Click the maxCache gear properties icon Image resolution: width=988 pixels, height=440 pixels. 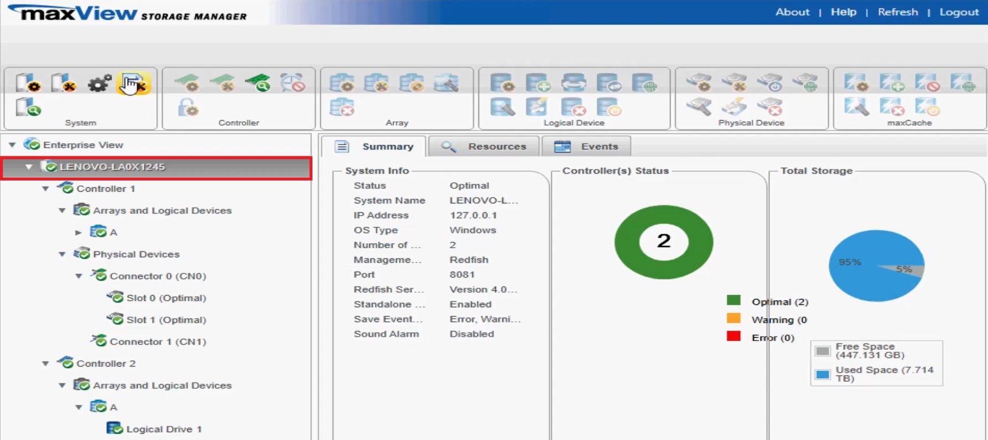857,83
